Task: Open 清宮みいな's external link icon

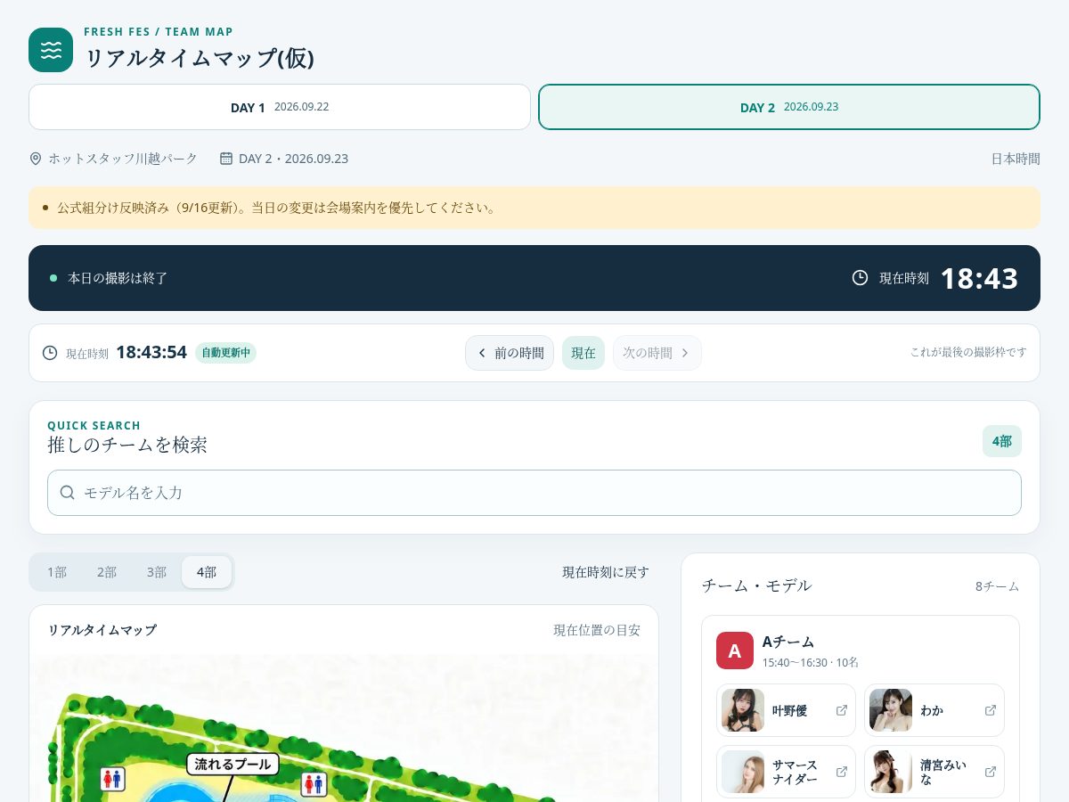Action: coord(990,772)
